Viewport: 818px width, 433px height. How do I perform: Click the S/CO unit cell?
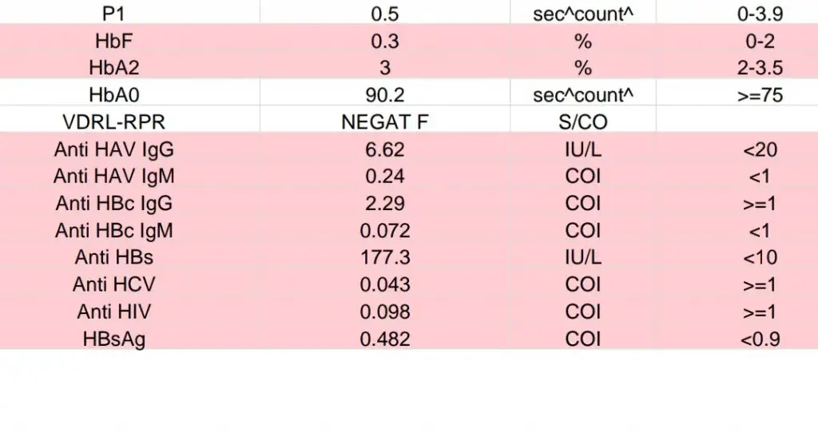tap(582, 122)
